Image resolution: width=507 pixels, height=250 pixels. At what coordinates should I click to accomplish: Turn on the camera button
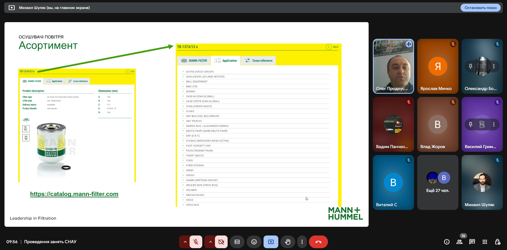point(221,242)
